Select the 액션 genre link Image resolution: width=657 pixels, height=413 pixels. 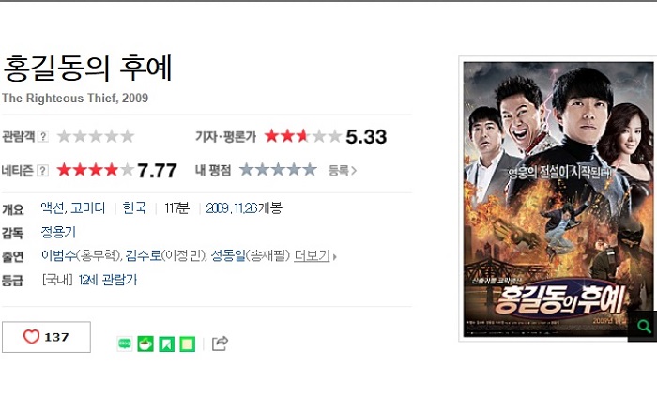pyautogui.click(x=53, y=207)
